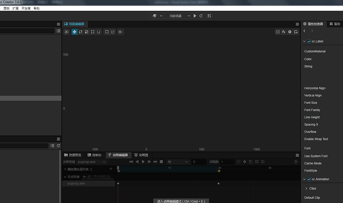The image size is (343, 203).
Task: Open preview platform dropdown arrow
Action: coord(161,16)
